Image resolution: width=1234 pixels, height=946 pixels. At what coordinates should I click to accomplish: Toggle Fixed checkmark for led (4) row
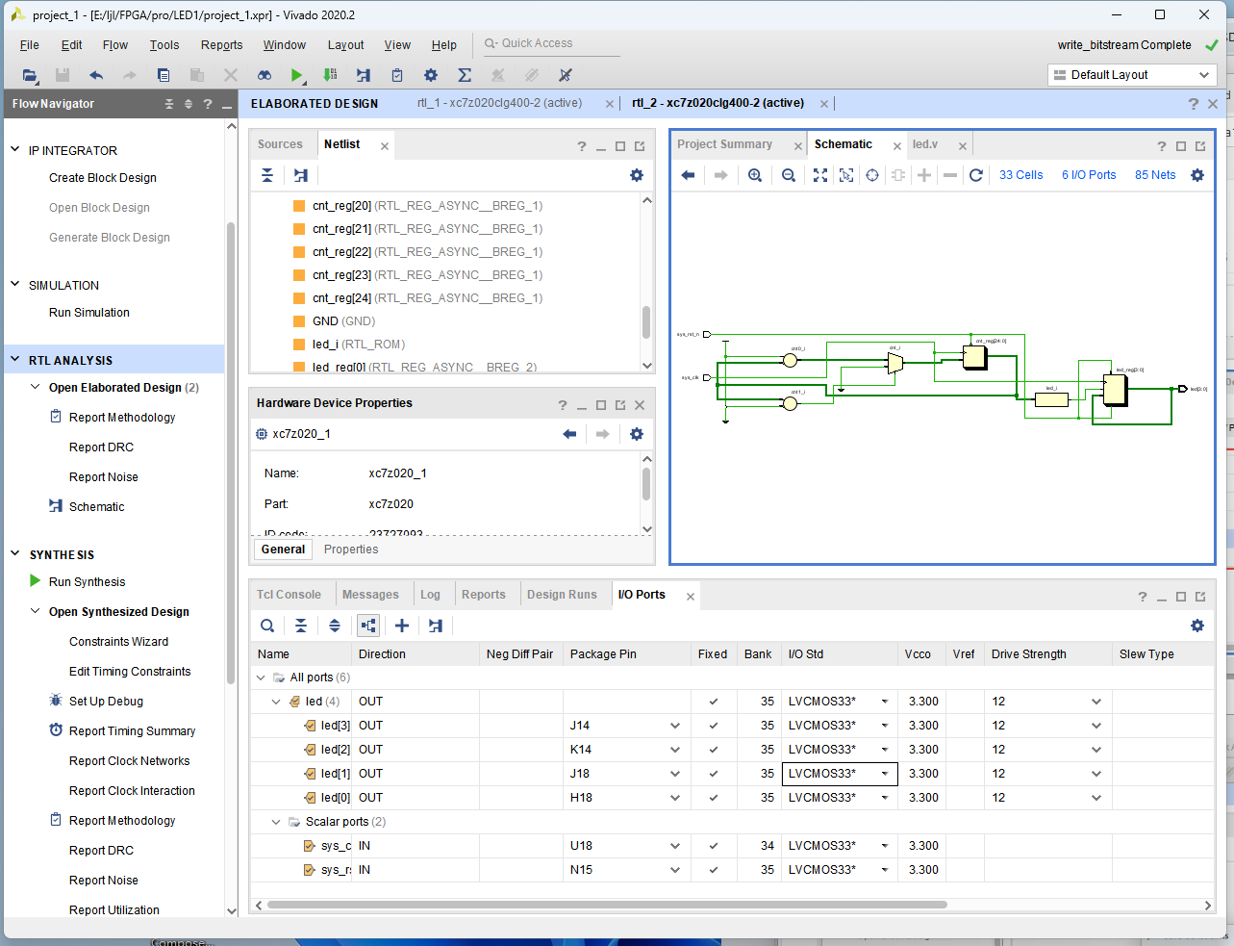click(713, 702)
